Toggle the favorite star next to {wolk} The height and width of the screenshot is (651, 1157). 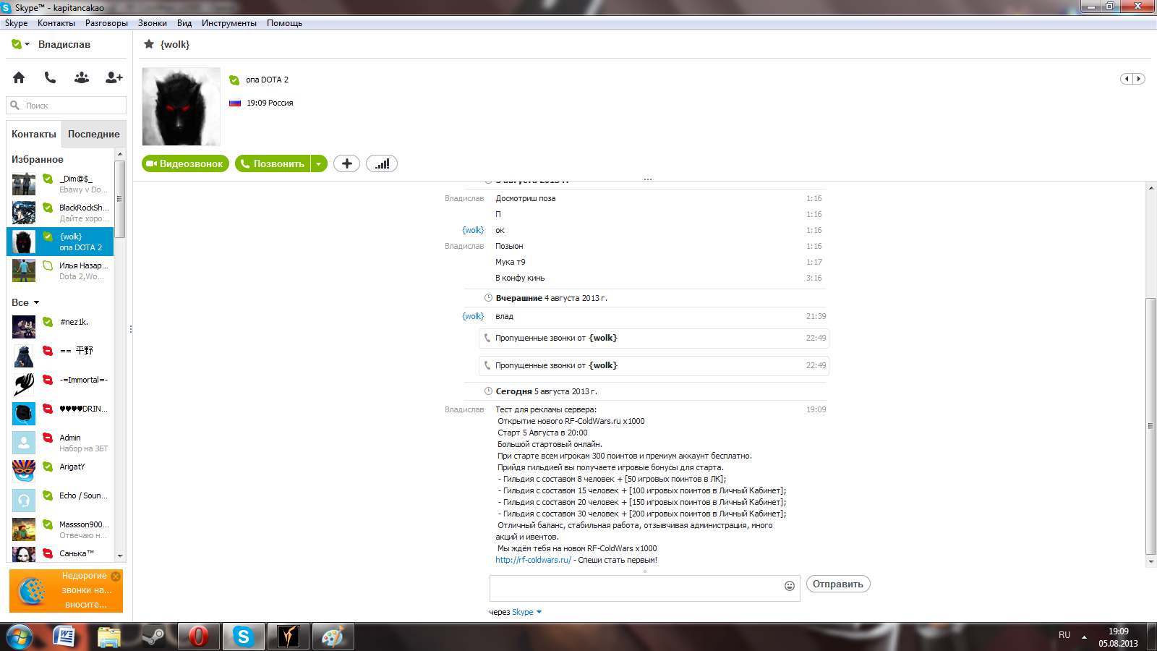tap(149, 44)
